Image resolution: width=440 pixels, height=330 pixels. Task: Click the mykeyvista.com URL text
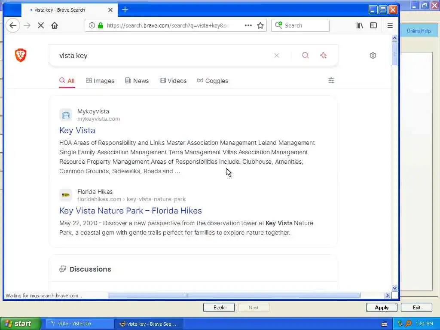[98, 119]
